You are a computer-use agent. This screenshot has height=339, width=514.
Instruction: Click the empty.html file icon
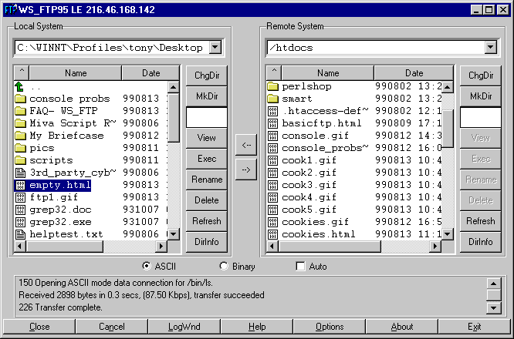coord(20,185)
